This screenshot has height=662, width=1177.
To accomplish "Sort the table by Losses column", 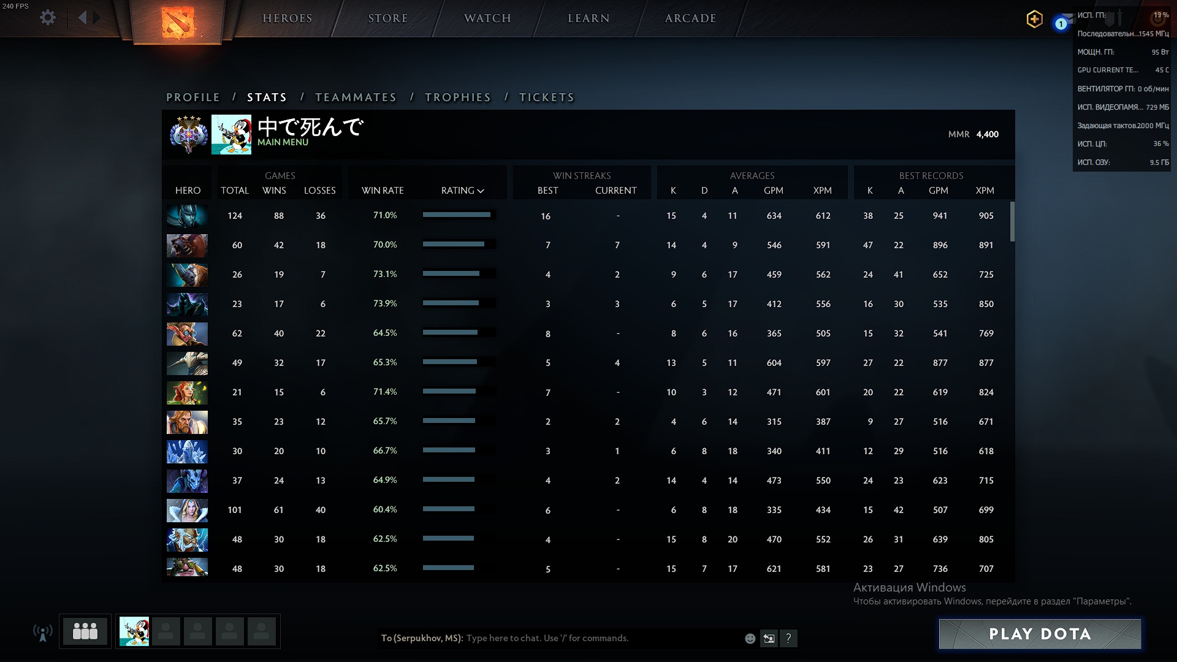I will (320, 191).
